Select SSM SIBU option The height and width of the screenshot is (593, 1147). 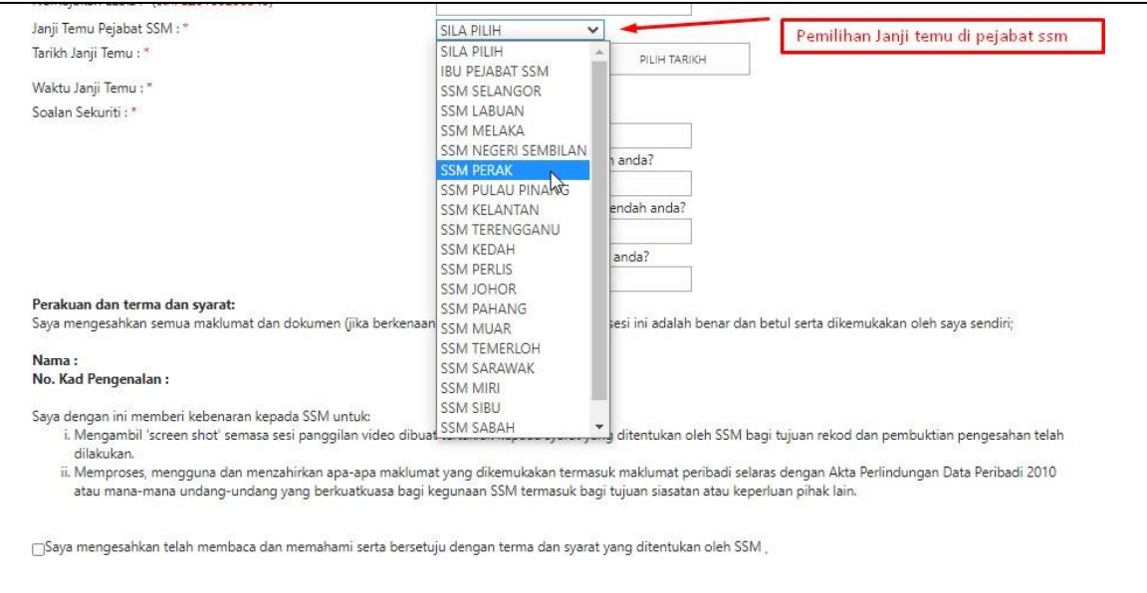514,407
